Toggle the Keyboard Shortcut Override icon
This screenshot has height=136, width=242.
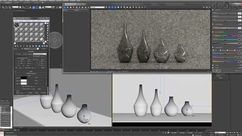click(60, 7)
